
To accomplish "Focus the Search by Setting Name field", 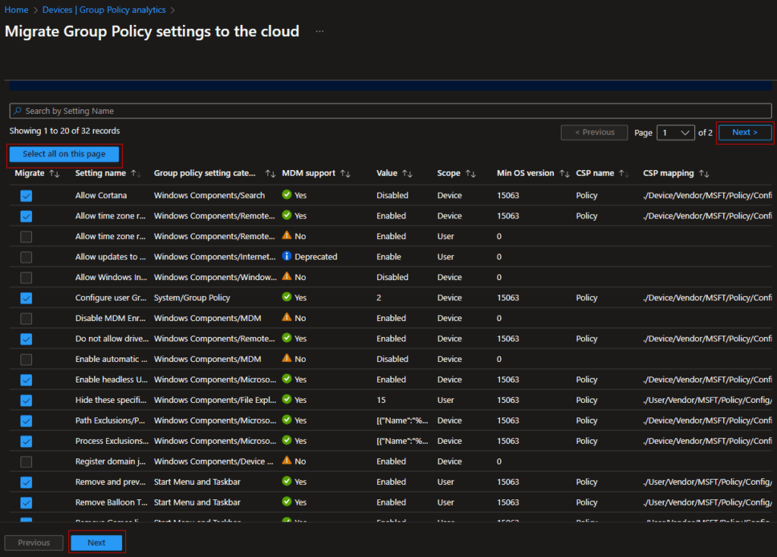I will tap(390, 111).
